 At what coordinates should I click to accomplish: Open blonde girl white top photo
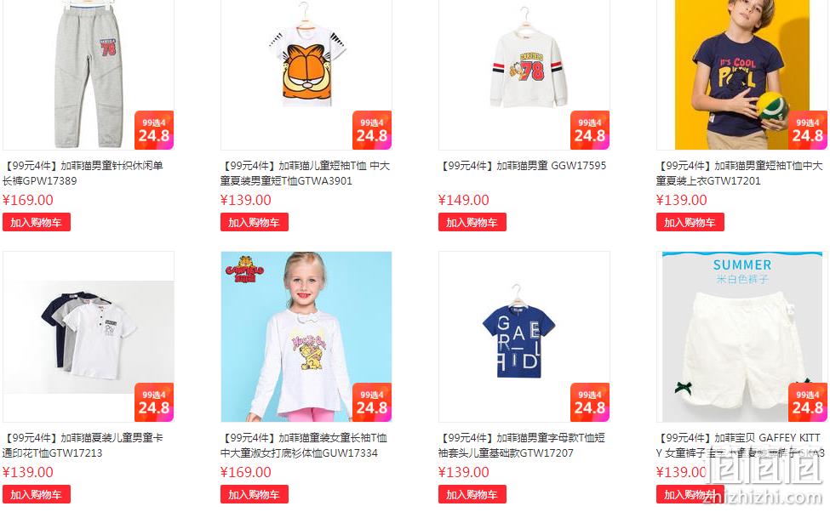(306, 337)
